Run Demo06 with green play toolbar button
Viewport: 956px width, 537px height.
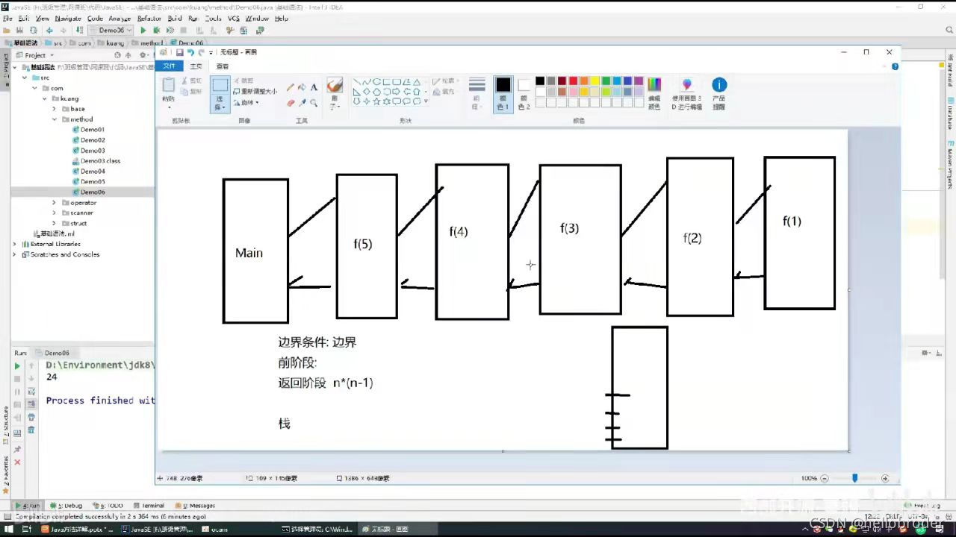tap(143, 31)
